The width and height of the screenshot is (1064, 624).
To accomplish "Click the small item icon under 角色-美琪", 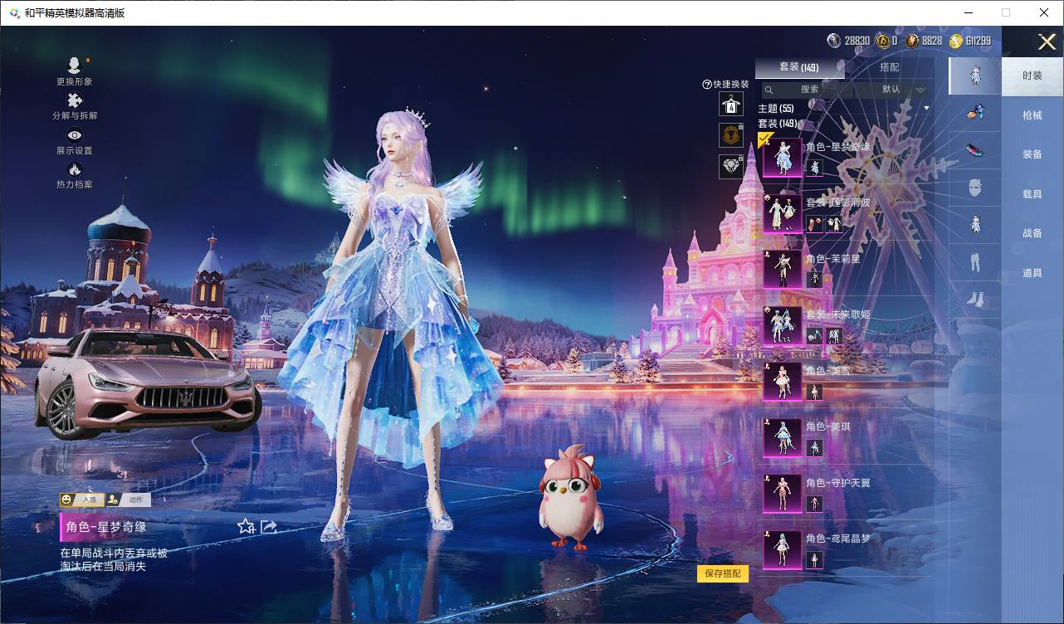I will click(x=815, y=448).
